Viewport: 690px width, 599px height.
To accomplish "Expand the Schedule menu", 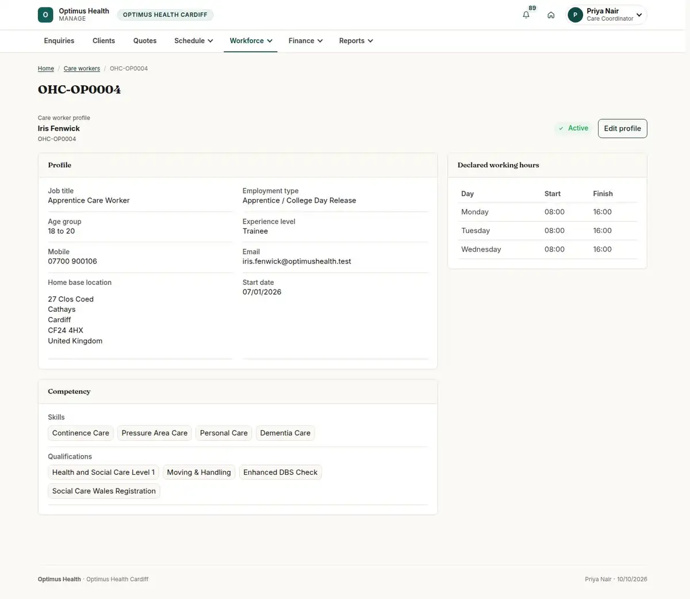I will point(194,41).
